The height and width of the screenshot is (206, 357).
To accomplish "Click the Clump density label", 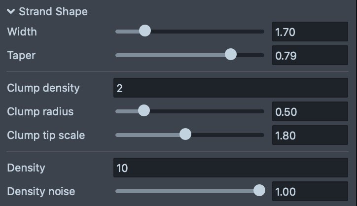I will coord(43,88).
